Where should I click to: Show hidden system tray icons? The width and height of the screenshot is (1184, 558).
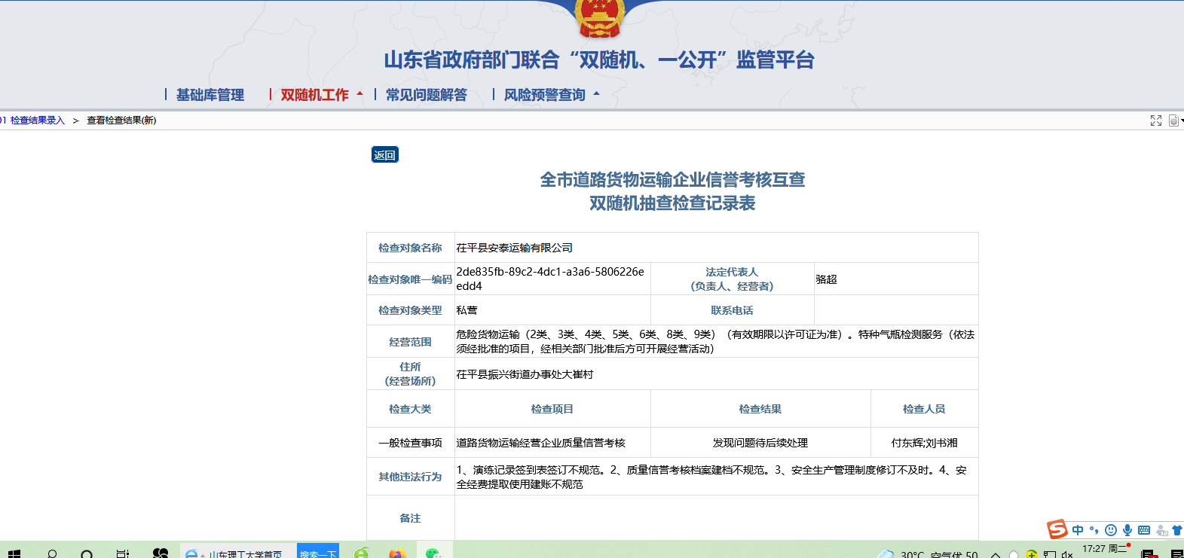click(x=996, y=554)
